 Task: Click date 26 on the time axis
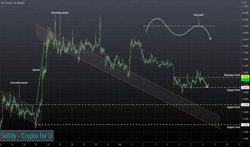[x=48, y=144]
